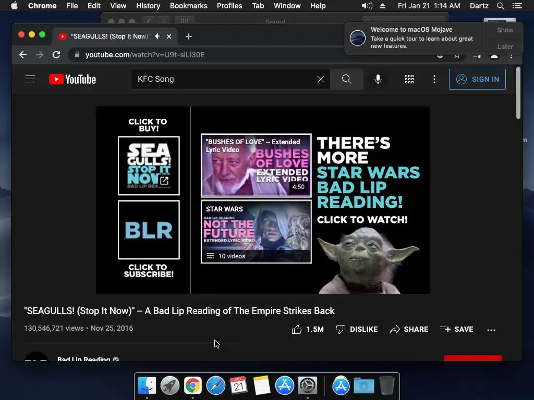Viewport: 534px width, 400px height.
Task: Click the address bar URL
Action: pos(145,55)
